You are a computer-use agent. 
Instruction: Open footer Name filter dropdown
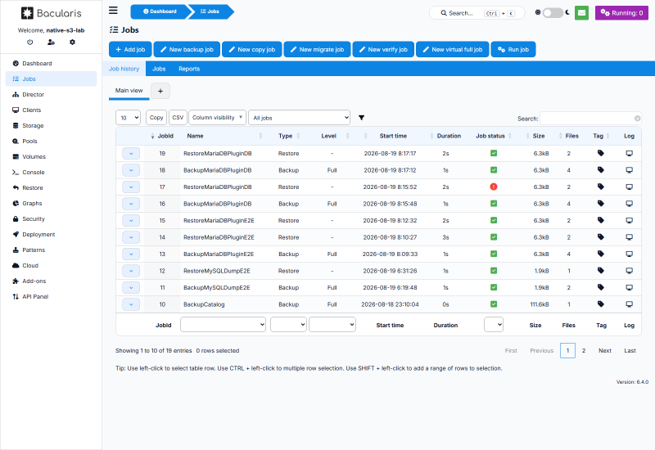223,324
